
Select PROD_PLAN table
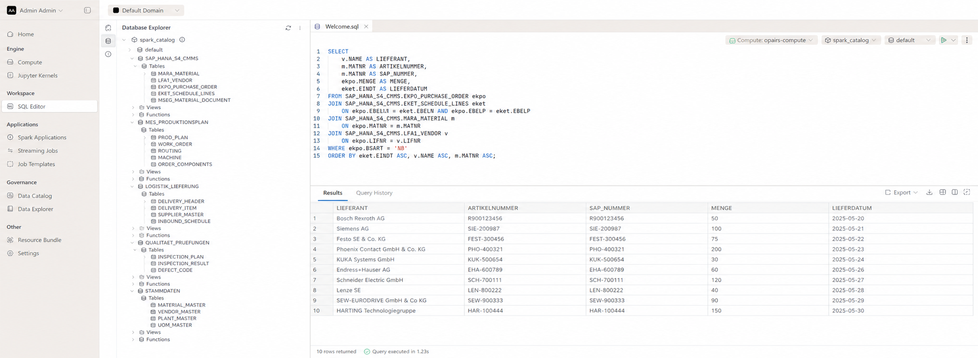point(172,137)
